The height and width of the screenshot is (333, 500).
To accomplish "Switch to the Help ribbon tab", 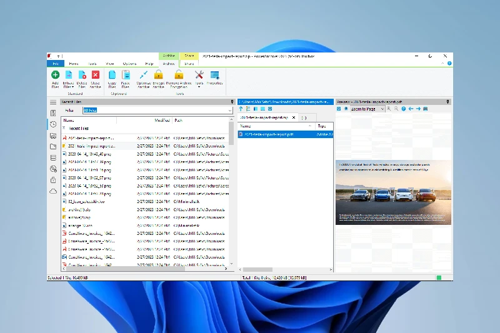I will (x=149, y=64).
